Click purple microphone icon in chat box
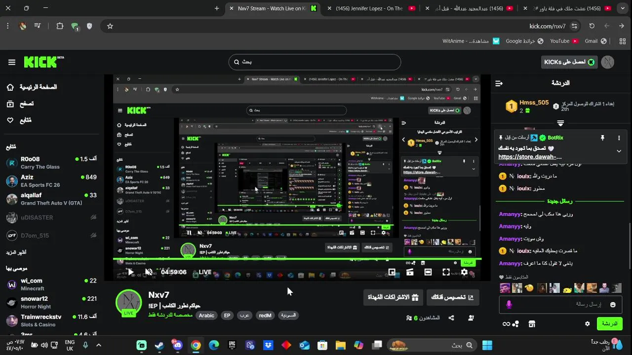This screenshot has height=355, width=632. 509,305
